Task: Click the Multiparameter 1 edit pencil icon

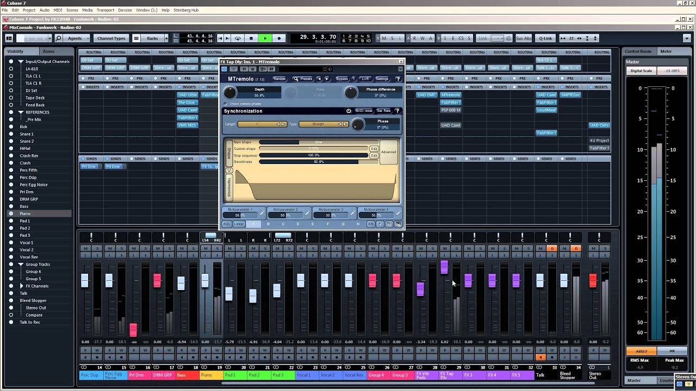Action: tap(262, 213)
